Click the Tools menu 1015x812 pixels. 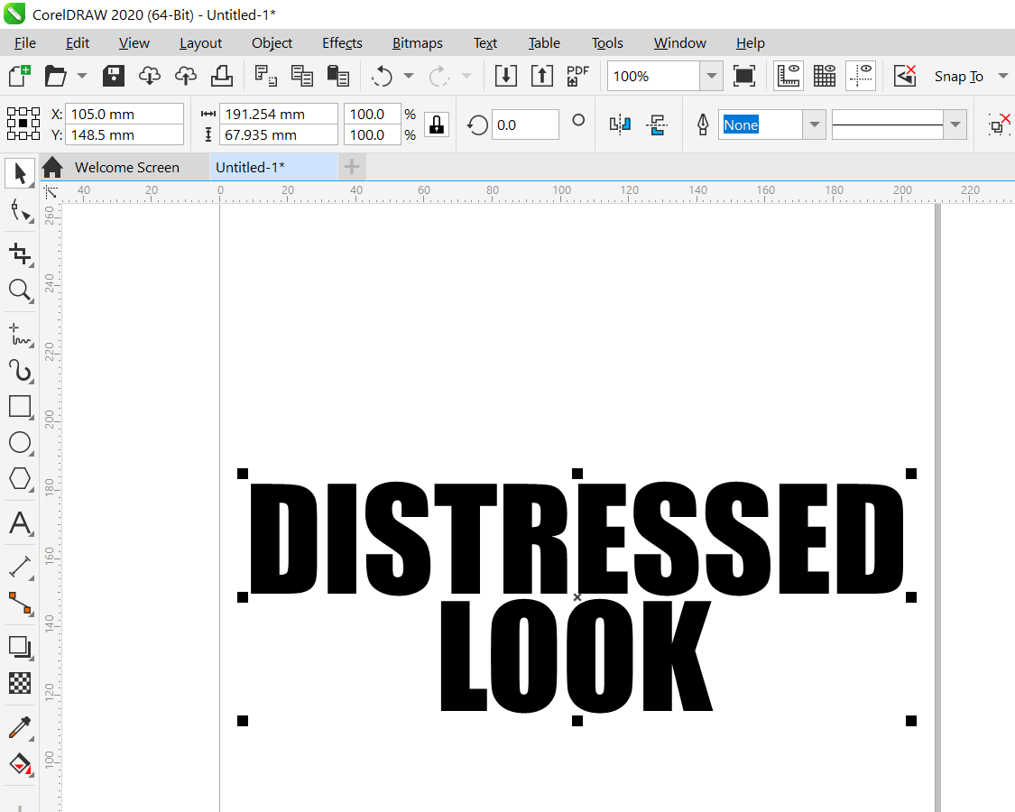point(607,42)
